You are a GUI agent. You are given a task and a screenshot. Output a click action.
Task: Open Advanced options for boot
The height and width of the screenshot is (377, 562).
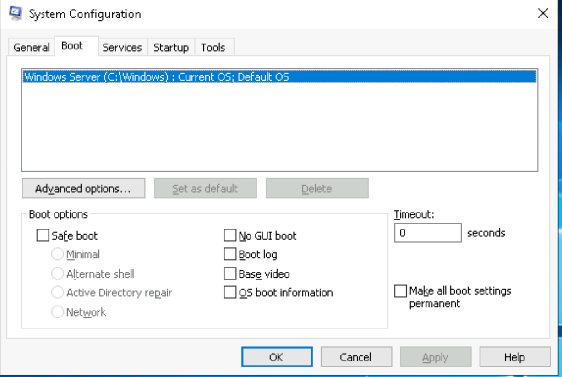point(83,189)
